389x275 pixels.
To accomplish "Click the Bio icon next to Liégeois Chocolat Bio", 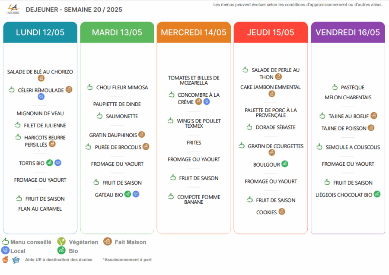I will coord(377,194).
